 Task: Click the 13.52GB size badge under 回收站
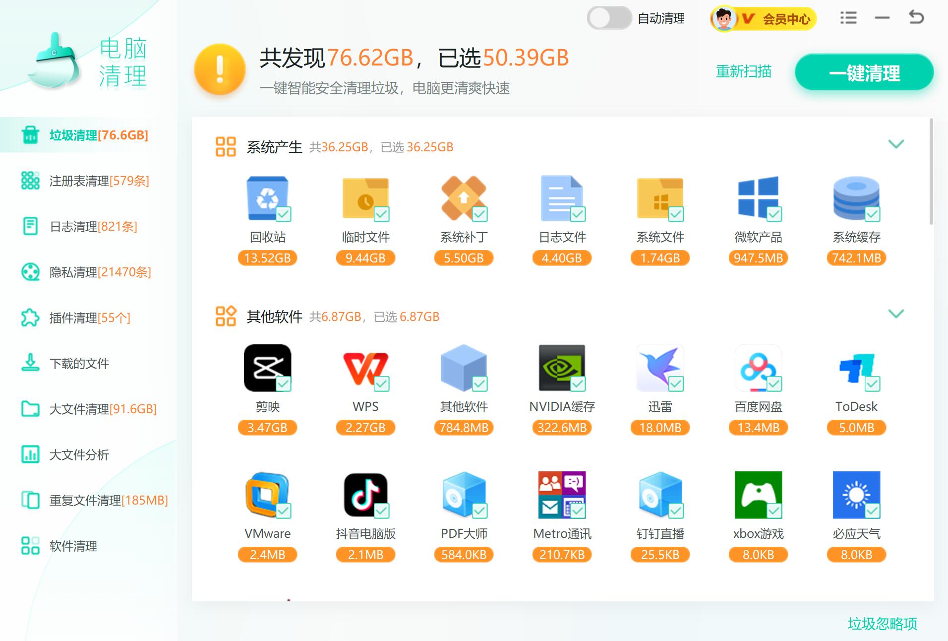coord(268,258)
